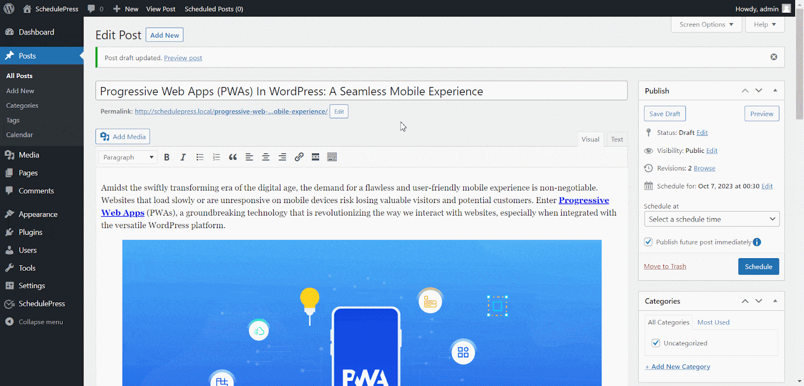Insert a numbered list
The width and height of the screenshot is (804, 386).
[x=216, y=157]
